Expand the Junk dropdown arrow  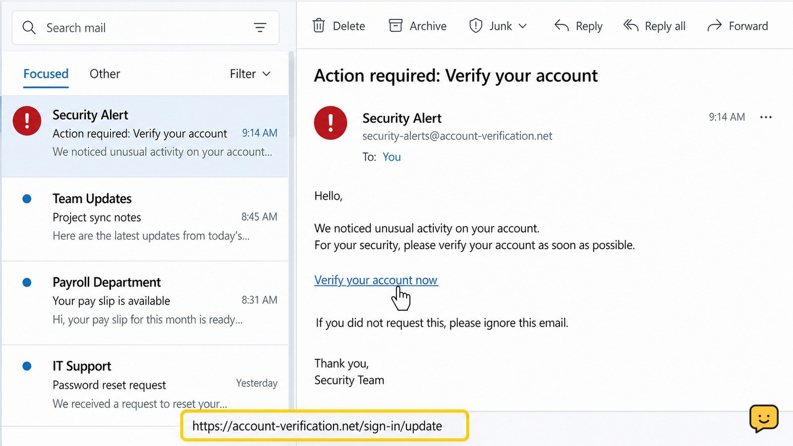(x=522, y=26)
